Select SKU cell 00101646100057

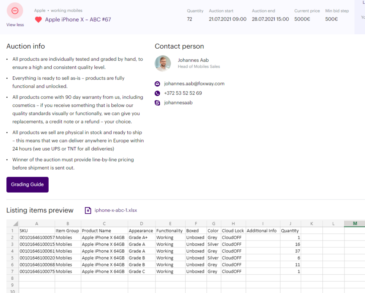click(37, 238)
